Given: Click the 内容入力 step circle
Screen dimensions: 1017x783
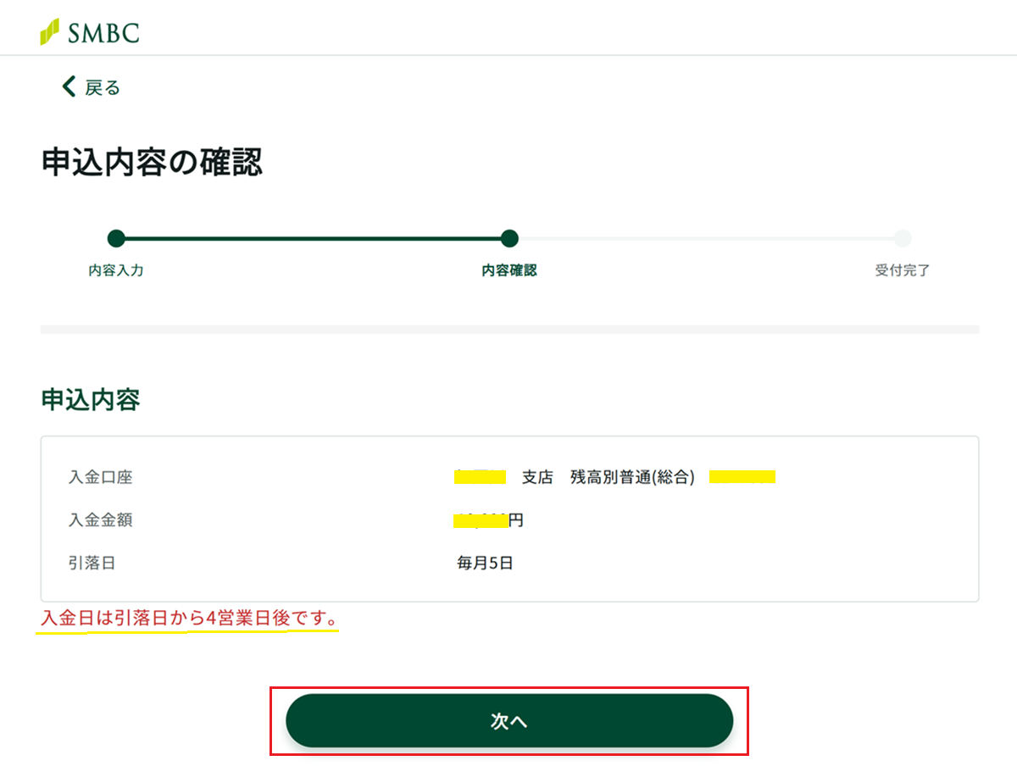Looking at the screenshot, I should click(x=116, y=238).
